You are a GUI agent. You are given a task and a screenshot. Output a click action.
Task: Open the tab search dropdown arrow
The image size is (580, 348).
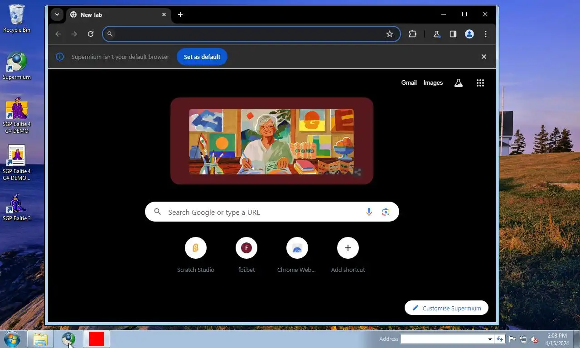tap(57, 14)
